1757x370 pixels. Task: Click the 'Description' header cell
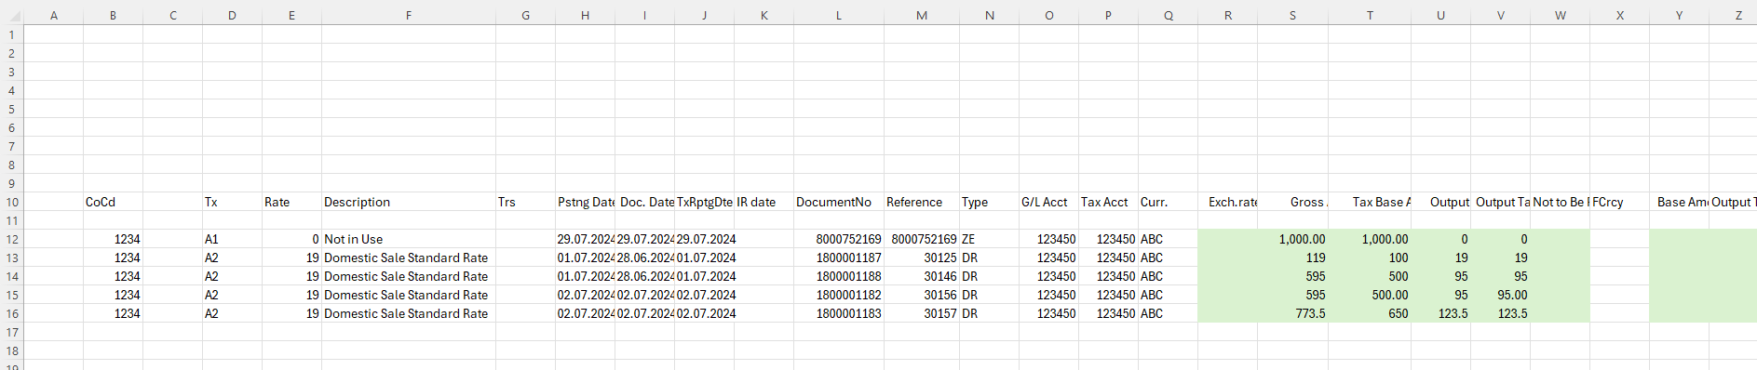point(409,202)
